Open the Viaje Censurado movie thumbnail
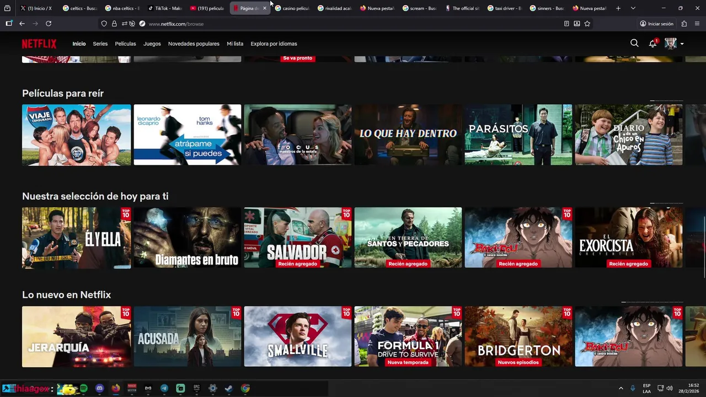This screenshot has width=706, height=397. [77, 135]
